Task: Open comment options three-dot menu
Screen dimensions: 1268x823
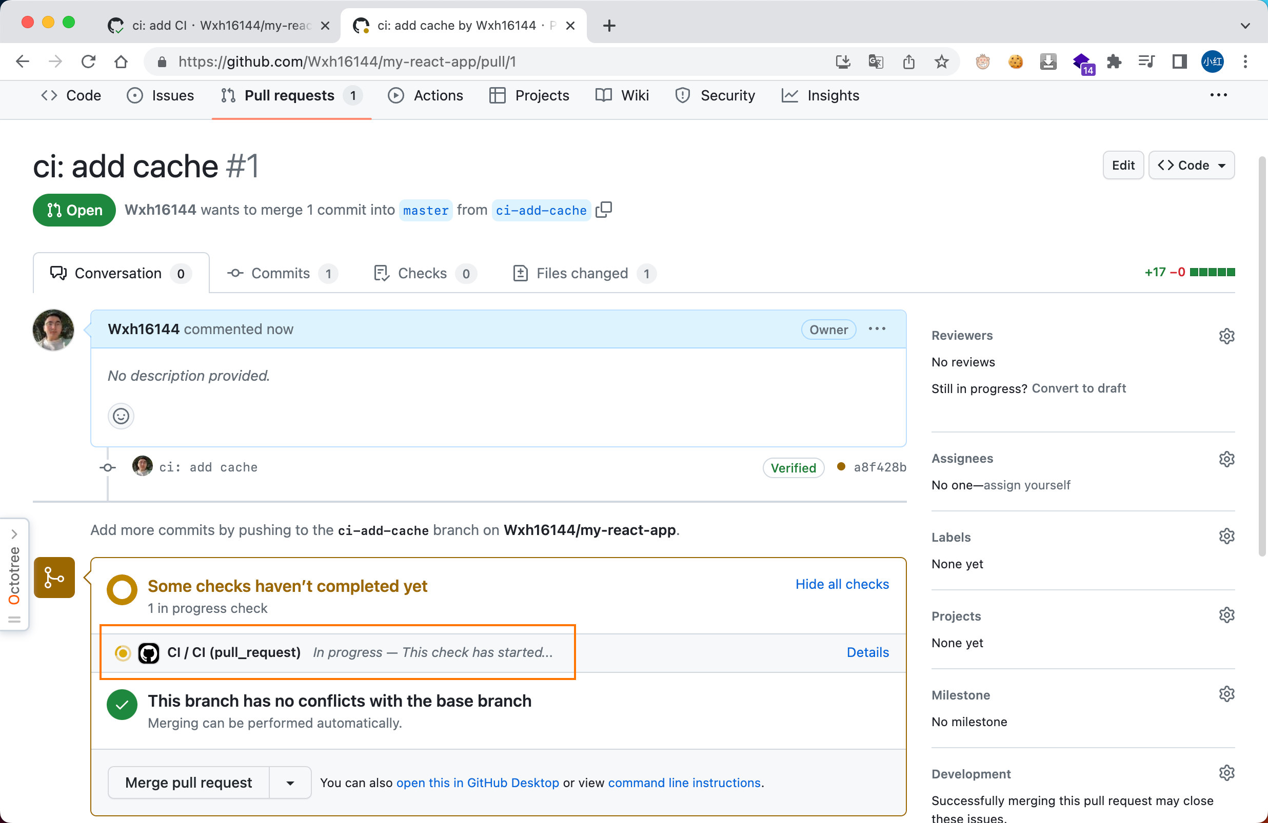Action: 877,329
